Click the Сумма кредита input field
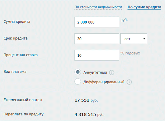This screenshot has height=121, width=165. tap(97, 22)
